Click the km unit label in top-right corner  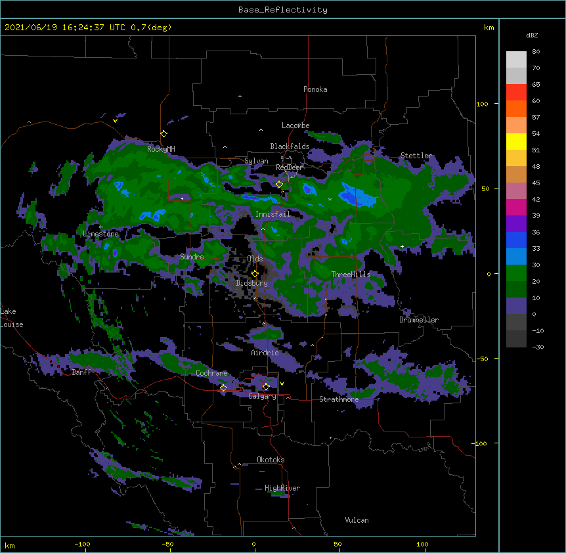click(489, 28)
